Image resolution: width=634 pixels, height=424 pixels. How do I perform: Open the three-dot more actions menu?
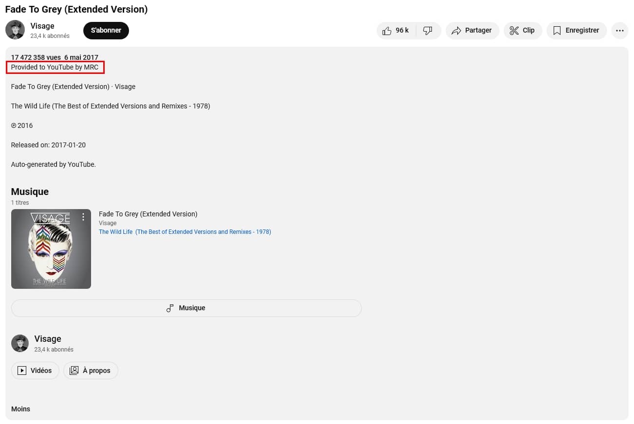pyautogui.click(x=619, y=31)
